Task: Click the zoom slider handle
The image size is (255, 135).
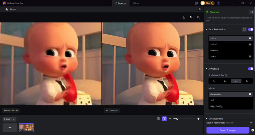Action: pyautogui.click(x=177, y=119)
